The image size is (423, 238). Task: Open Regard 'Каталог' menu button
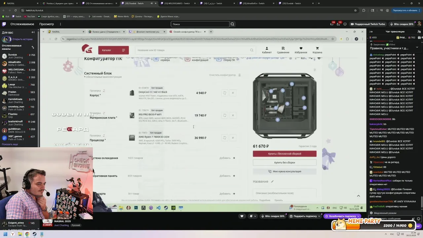pyautogui.click(x=113, y=50)
